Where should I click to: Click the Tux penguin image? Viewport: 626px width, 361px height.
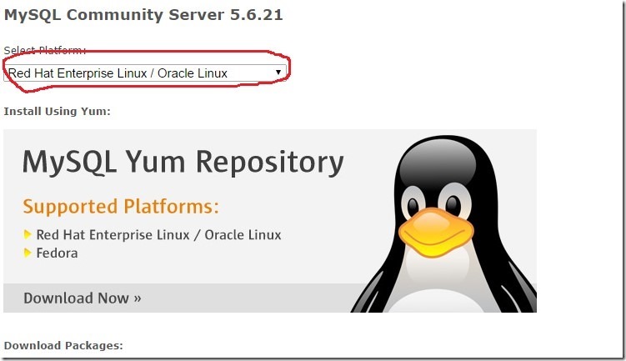click(x=443, y=224)
